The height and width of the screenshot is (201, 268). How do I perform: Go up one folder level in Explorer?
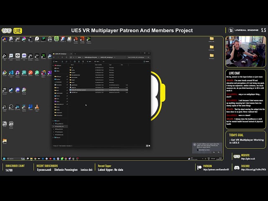click(x=62, y=57)
